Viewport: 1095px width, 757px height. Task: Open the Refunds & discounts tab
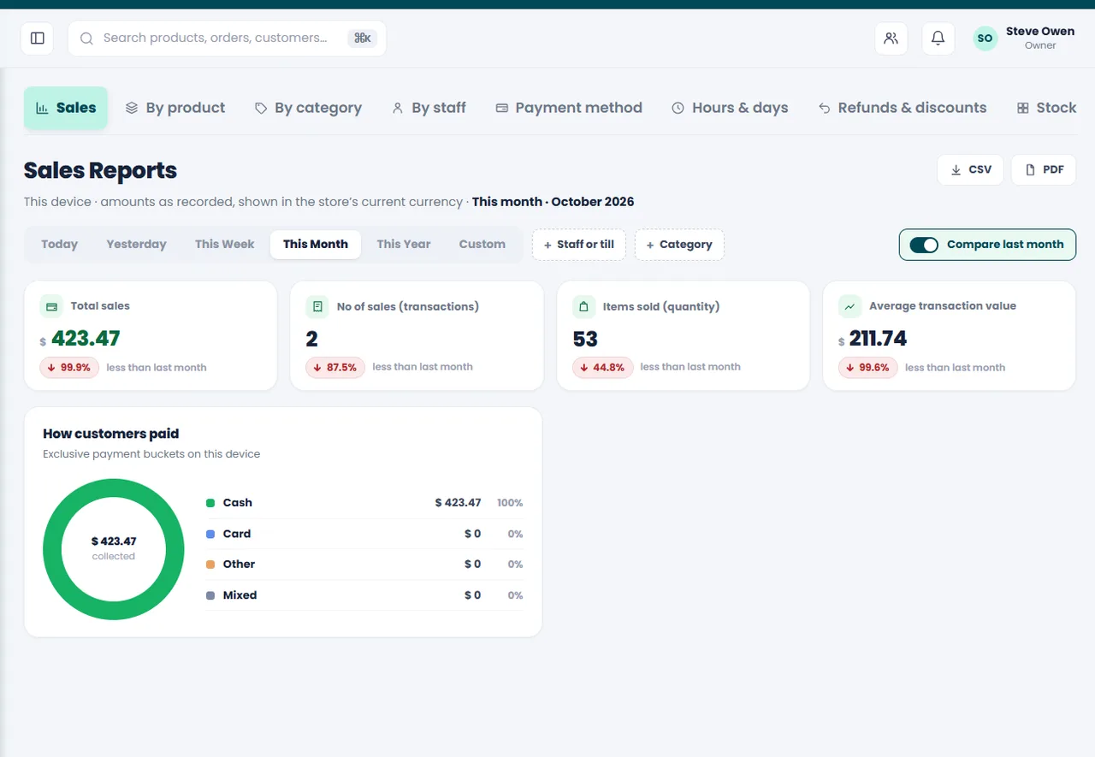[903, 109]
